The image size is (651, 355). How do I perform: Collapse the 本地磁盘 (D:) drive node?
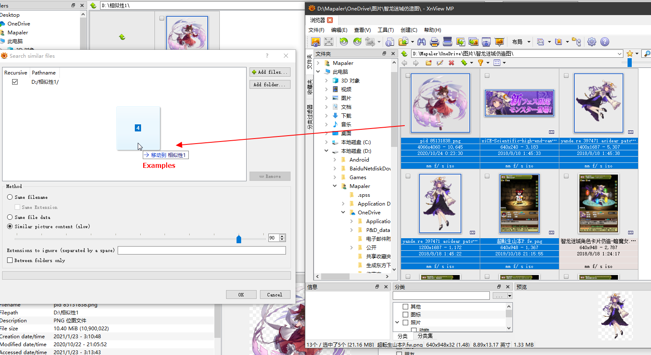click(327, 151)
